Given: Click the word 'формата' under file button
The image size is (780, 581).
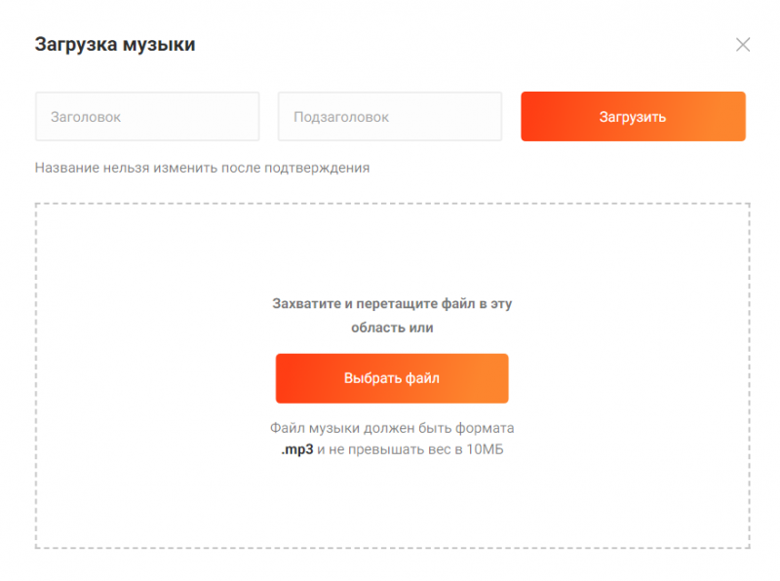Looking at the screenshot, I should pos(486,428).
